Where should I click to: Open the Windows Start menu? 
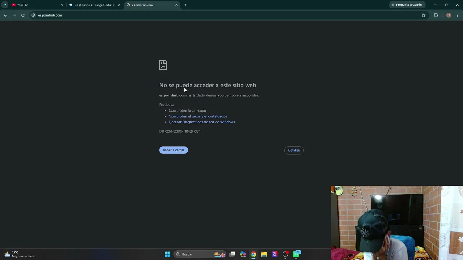(167, 254)
